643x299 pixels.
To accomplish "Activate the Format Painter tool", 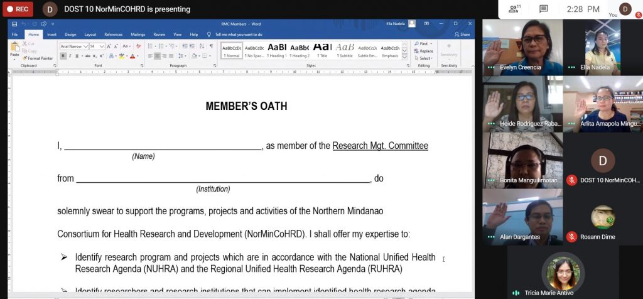I will click(37, 58).
